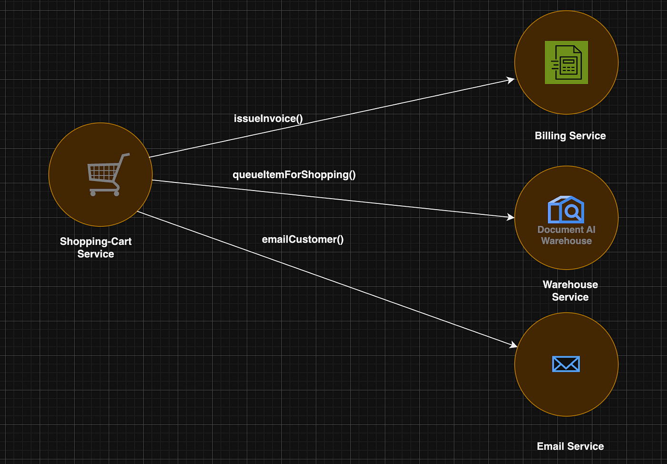Select the "Email Service" label
Image resolution: width=667 pixels, height=464 pixels.
(x=570, y=446)
